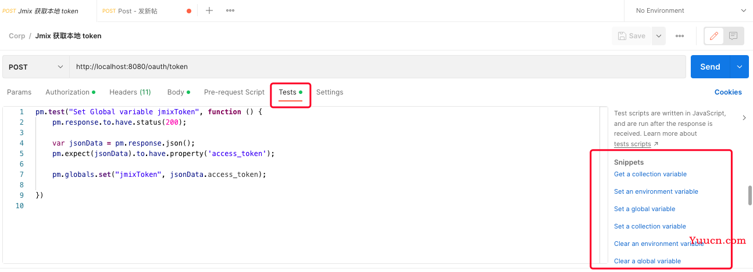This screenshot has width=753, height=272.
Task: Open the tests scripts documentation link
Action: (633, 144)
